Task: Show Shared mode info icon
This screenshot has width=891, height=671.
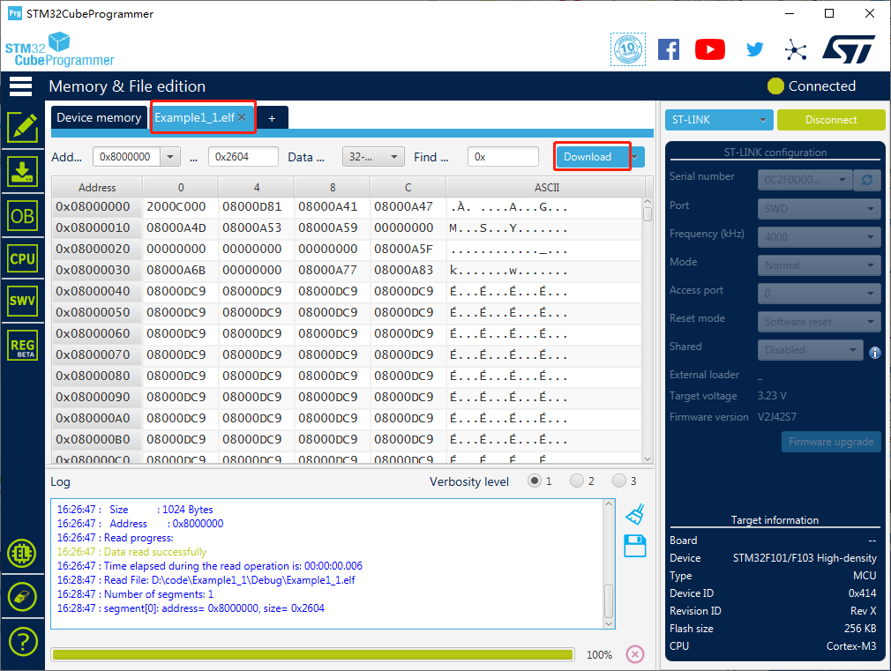Action: (x=874, y=353)
